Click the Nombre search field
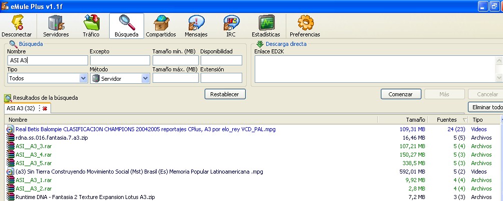 pos(48,60)
